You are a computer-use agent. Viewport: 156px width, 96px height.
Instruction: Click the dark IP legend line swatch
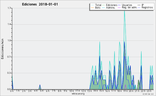pos(139,5)
